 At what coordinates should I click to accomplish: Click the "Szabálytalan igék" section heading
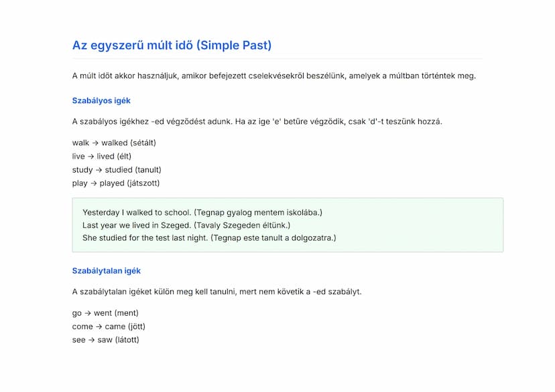click(106, 271)
